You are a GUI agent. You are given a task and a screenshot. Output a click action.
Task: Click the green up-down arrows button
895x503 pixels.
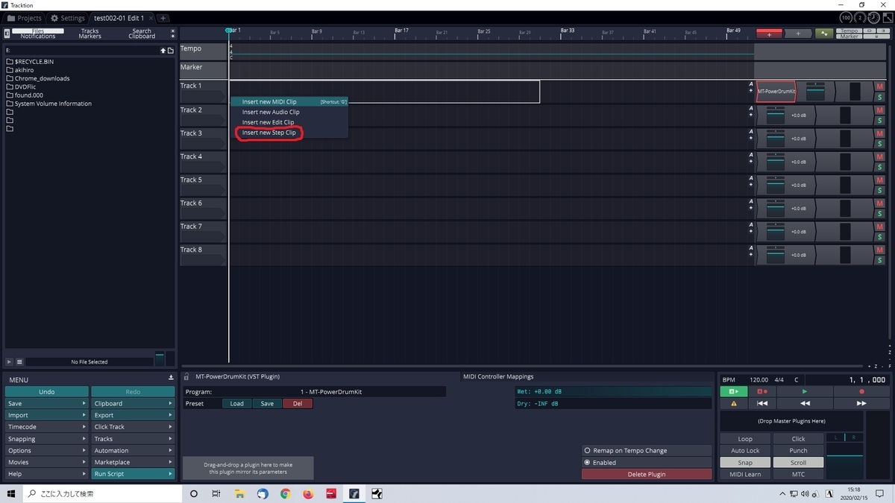(x=824, y=34)
